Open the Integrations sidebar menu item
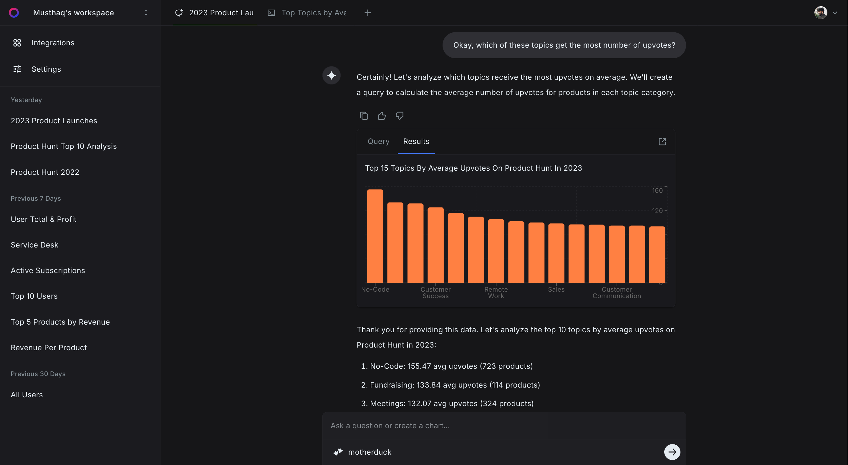 (53, 43)
